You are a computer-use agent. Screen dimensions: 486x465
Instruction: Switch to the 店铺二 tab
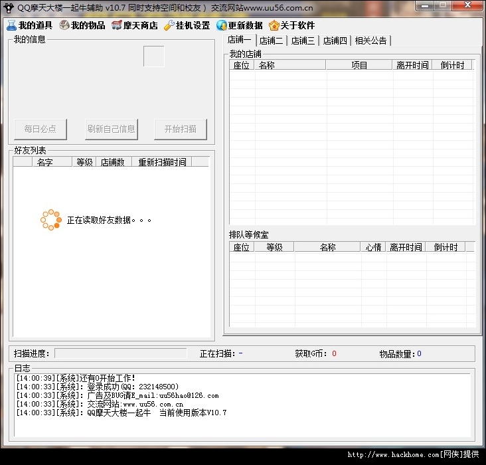(271, 41)
